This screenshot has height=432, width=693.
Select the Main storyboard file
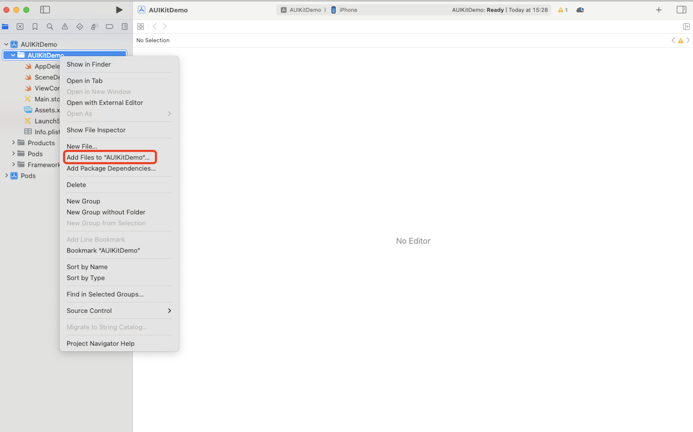click(42, 99)
